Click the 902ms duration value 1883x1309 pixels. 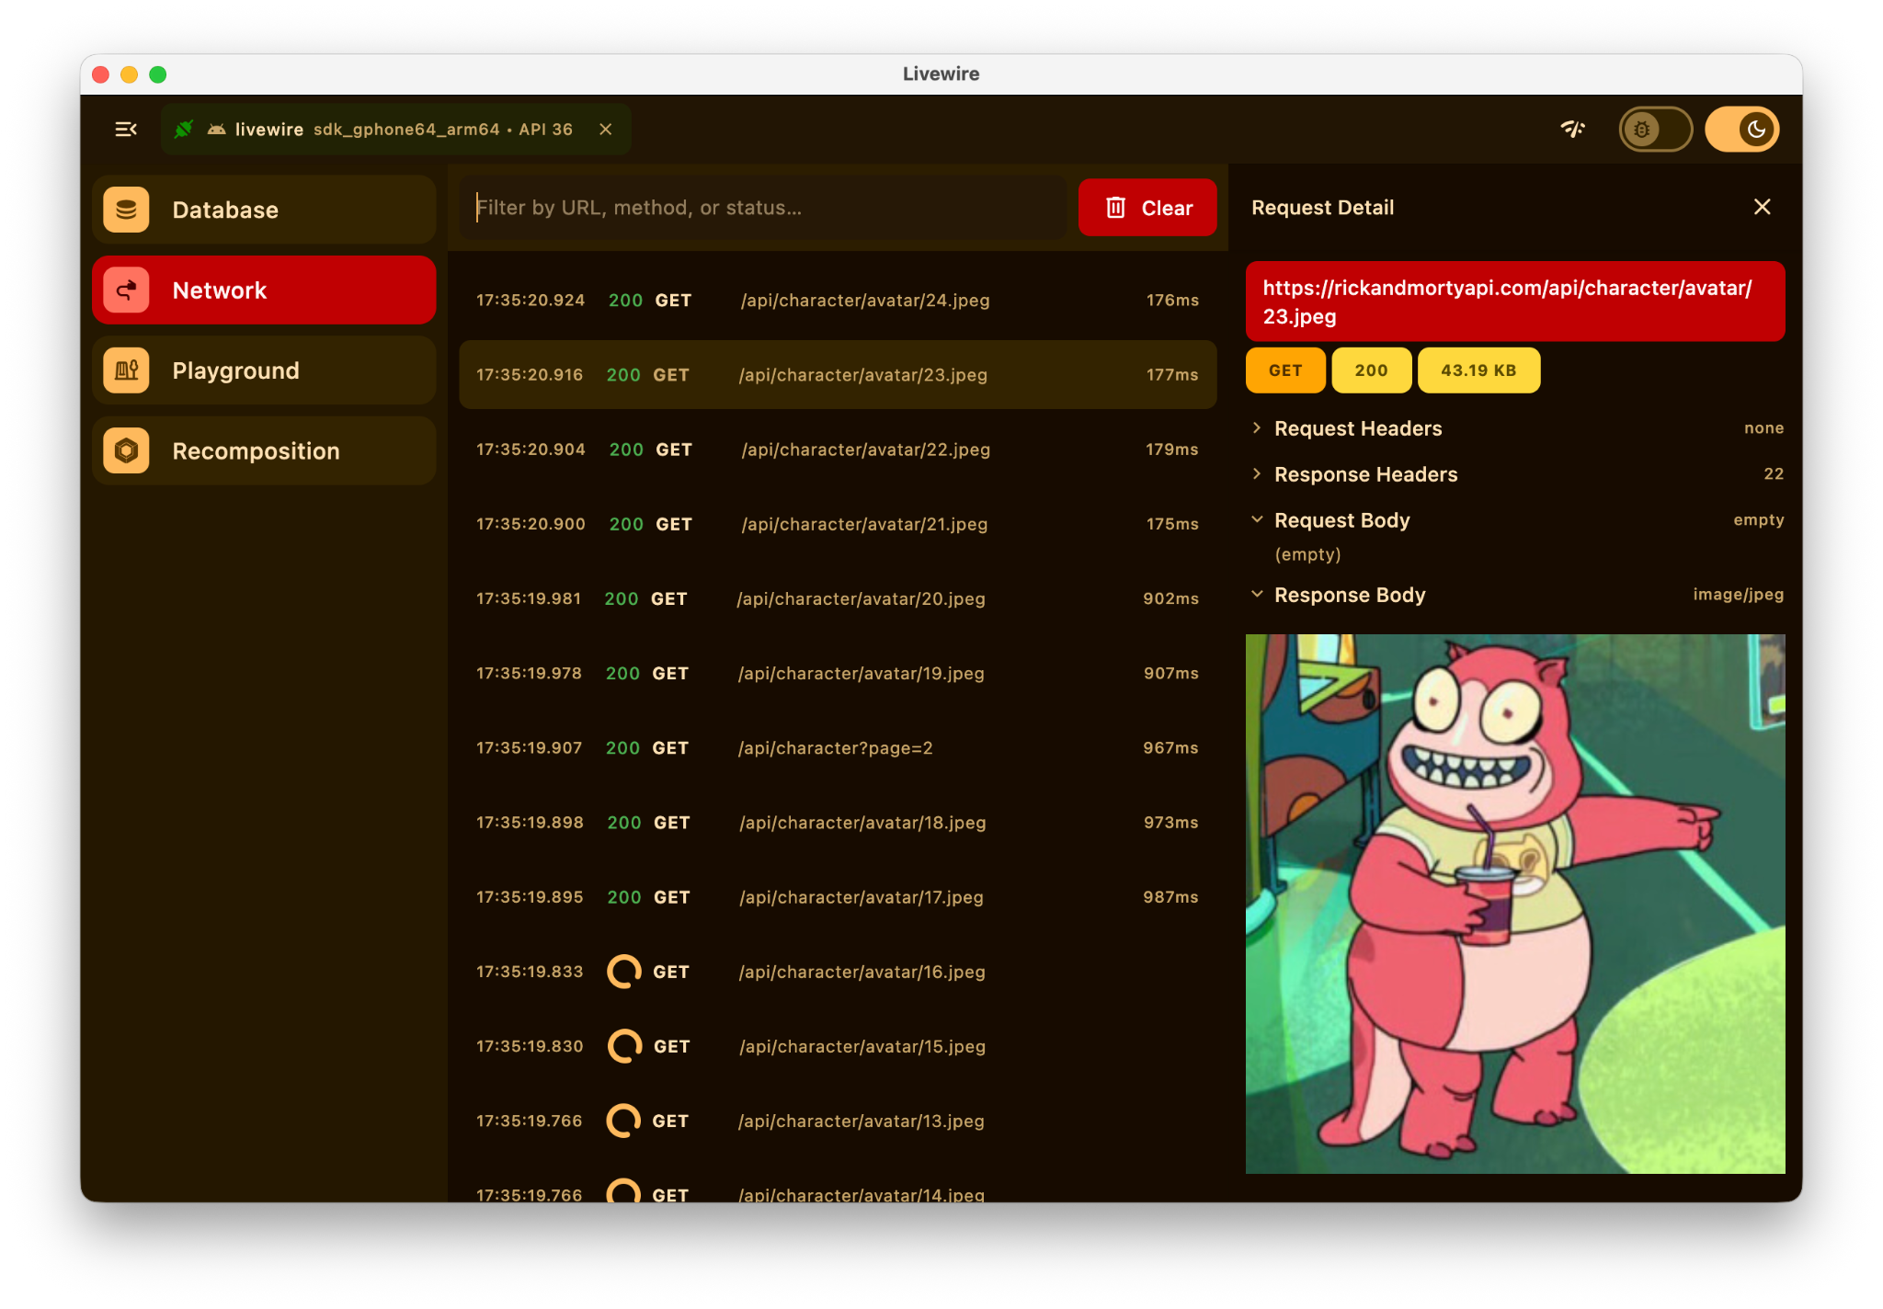pyautogui.click(x=1170, y=598)
